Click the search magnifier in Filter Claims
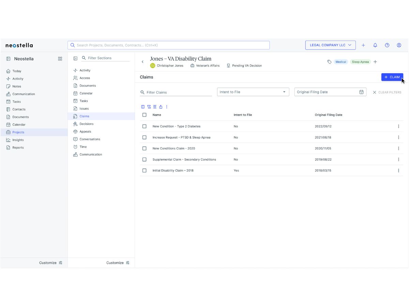 point(142,92)
